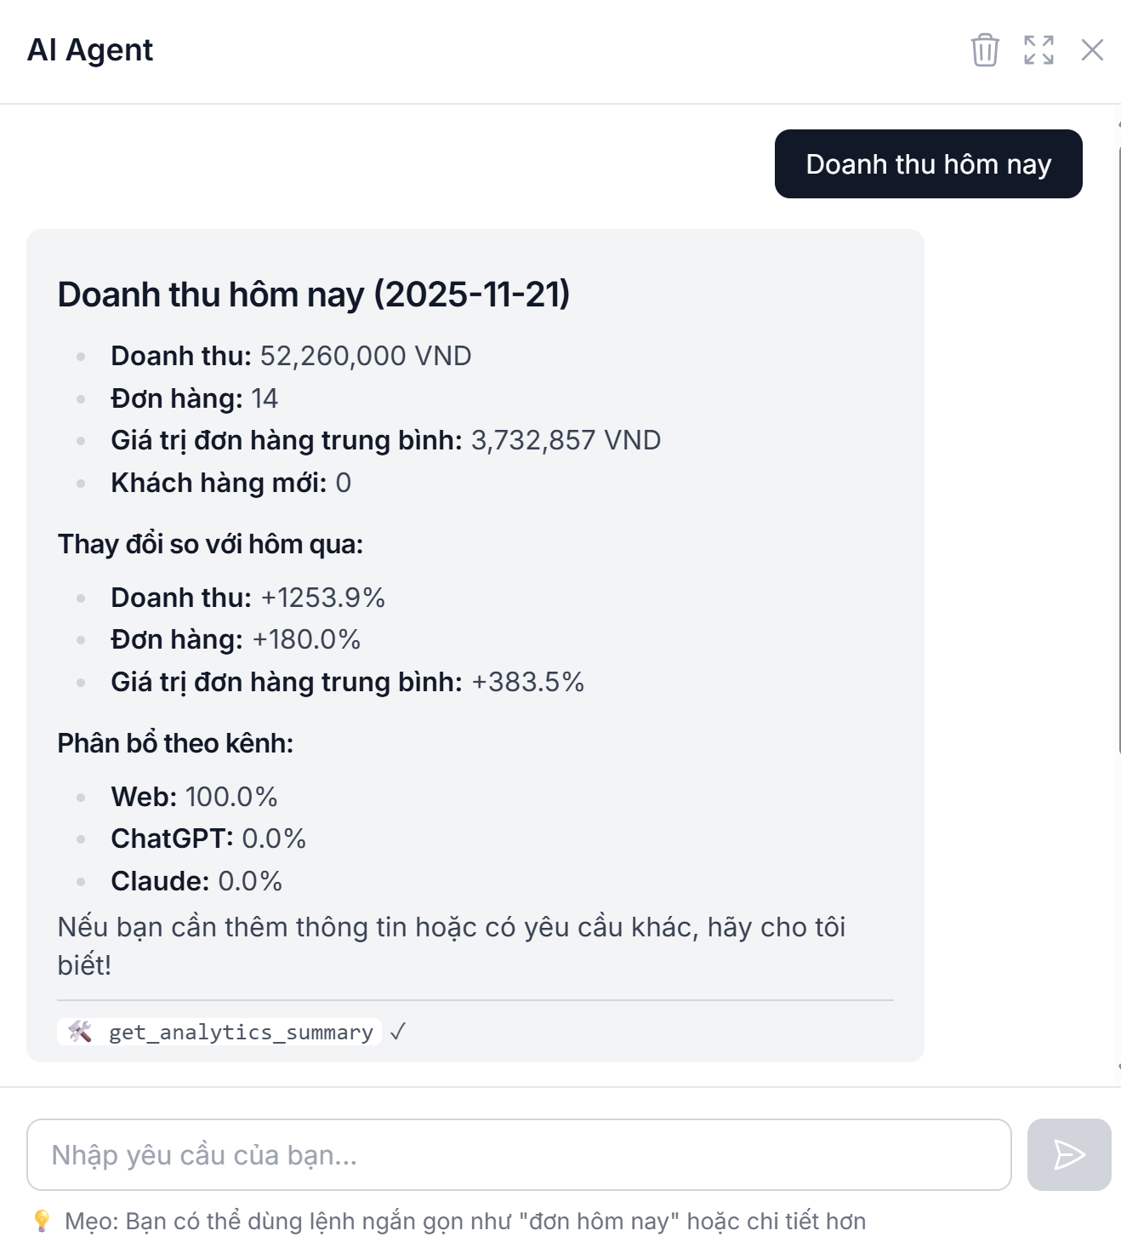Click the "Giá trị đơn hàng trung bình" 3,732,857 VND line

385,440
